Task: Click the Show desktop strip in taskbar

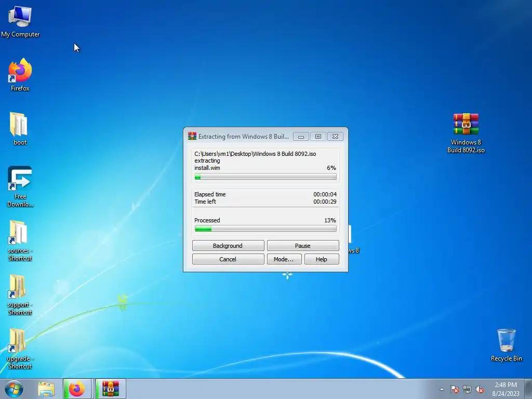Action: 529,389
